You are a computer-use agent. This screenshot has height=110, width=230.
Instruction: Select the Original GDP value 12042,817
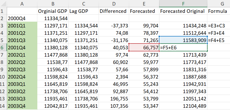click(x=52, y=106)
